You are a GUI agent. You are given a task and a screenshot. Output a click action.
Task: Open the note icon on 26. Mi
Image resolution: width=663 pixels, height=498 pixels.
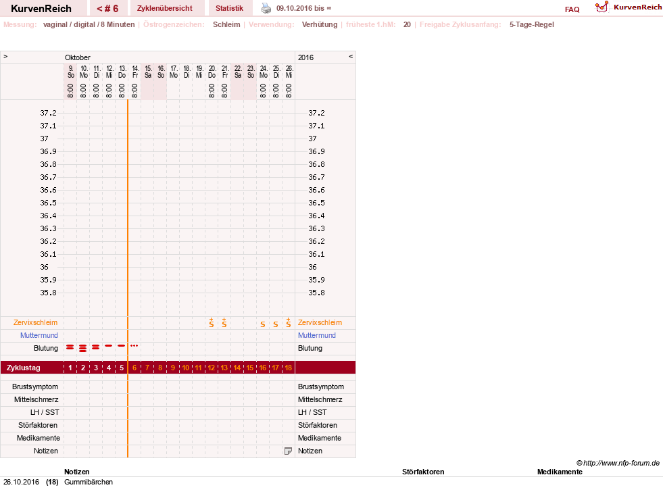tap(288, 451)
